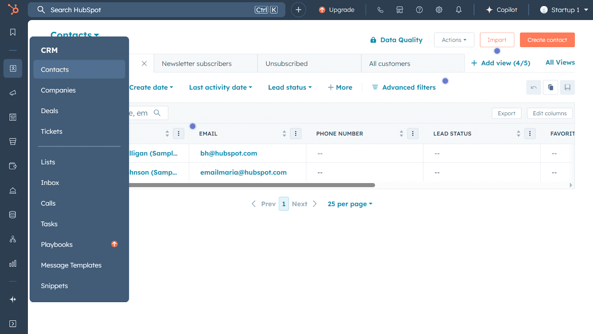The image size is (593, 334).
Task: Open the marketplace storefront icon
Action: [x=400, y=10]
